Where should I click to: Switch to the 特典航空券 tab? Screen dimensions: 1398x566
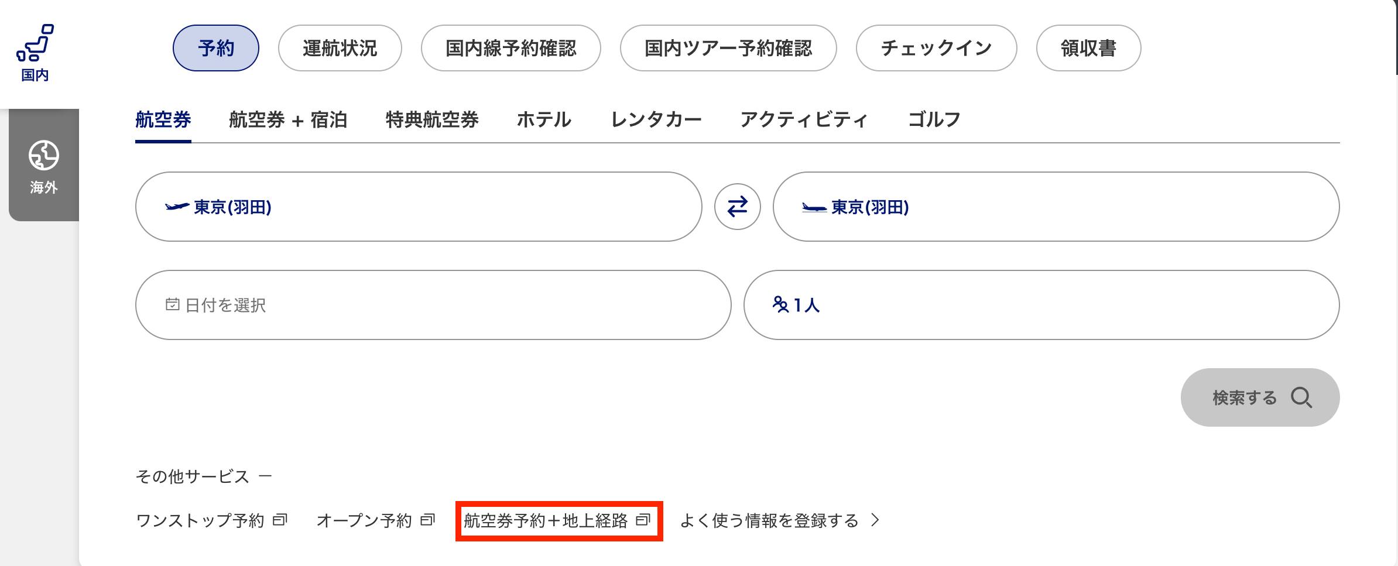coord(432,120)
